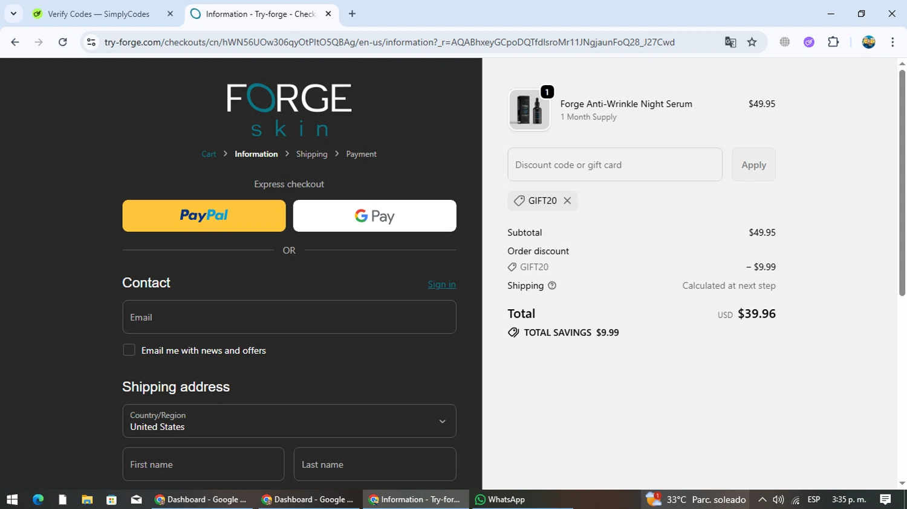Open the extensions puzzle icon

click(x=833, y=42)
